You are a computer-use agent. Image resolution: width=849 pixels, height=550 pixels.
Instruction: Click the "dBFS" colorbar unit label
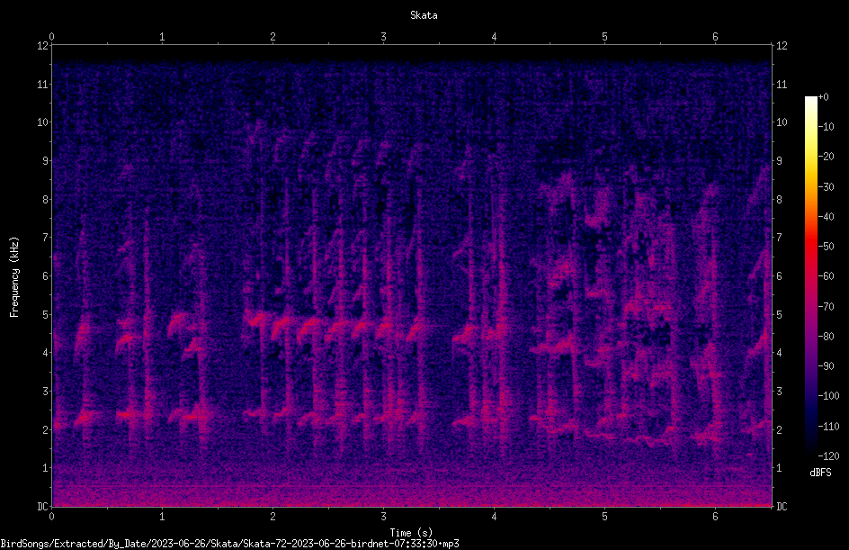(x=820, y=473)
